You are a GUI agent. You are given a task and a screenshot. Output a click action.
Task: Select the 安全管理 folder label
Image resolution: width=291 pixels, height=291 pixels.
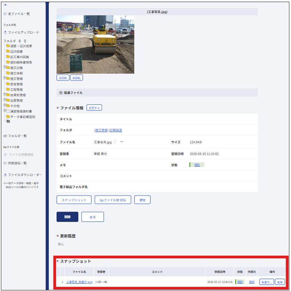click(16, 84)
